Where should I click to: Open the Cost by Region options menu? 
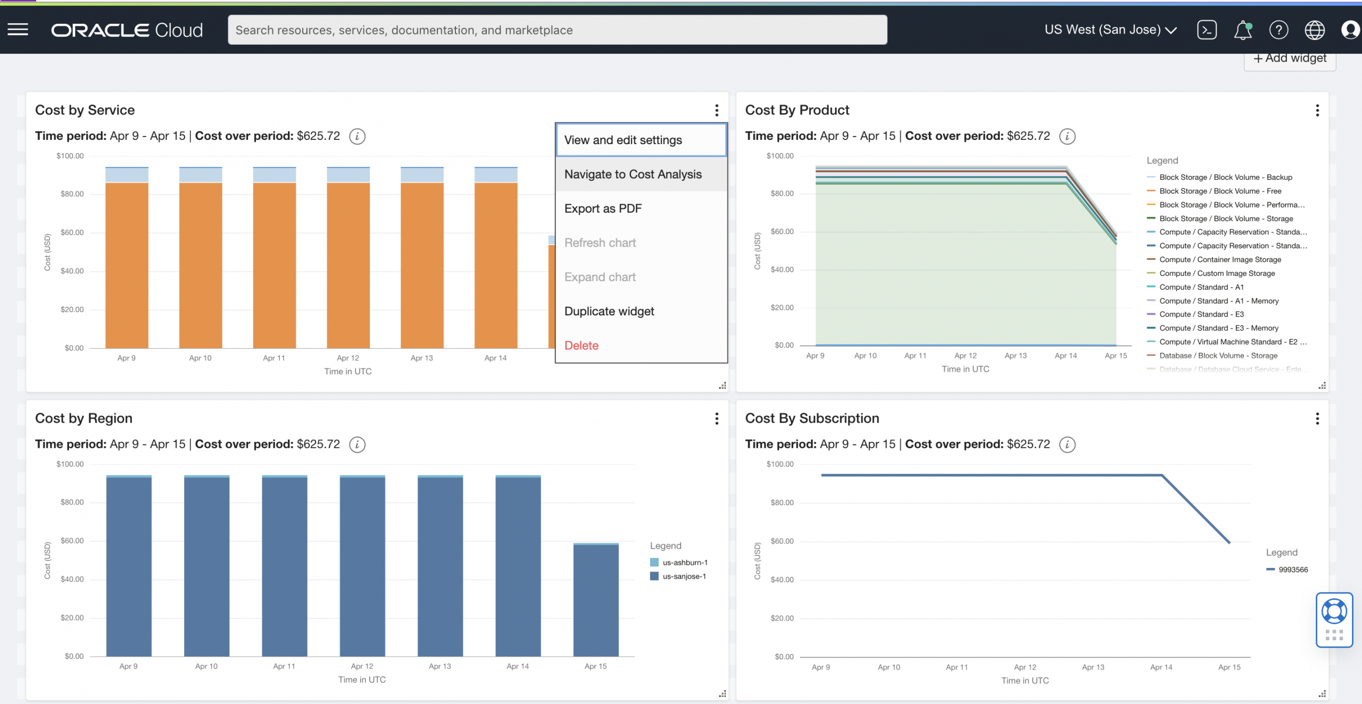tap(717, 418)
